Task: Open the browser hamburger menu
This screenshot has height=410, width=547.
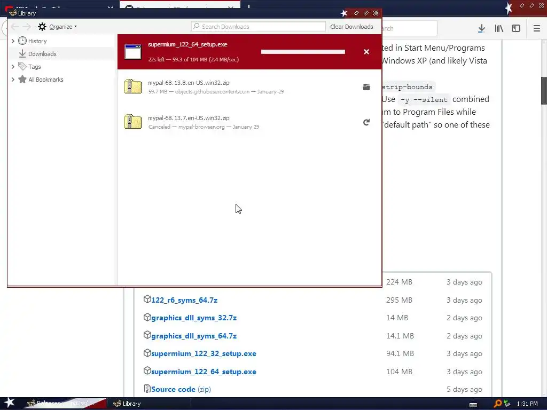Action: coord(536,28)
